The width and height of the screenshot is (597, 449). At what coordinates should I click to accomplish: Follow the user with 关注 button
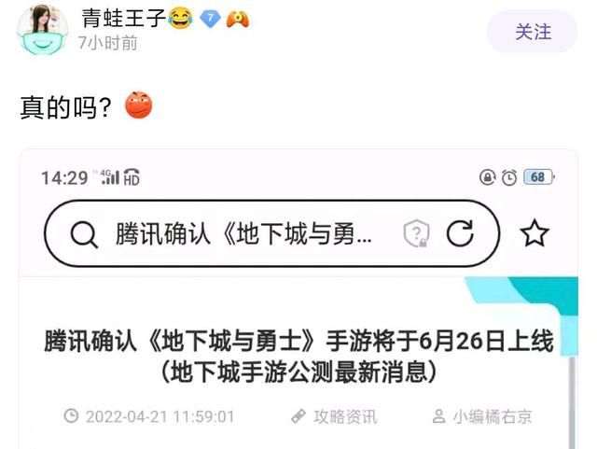[533, 32]
